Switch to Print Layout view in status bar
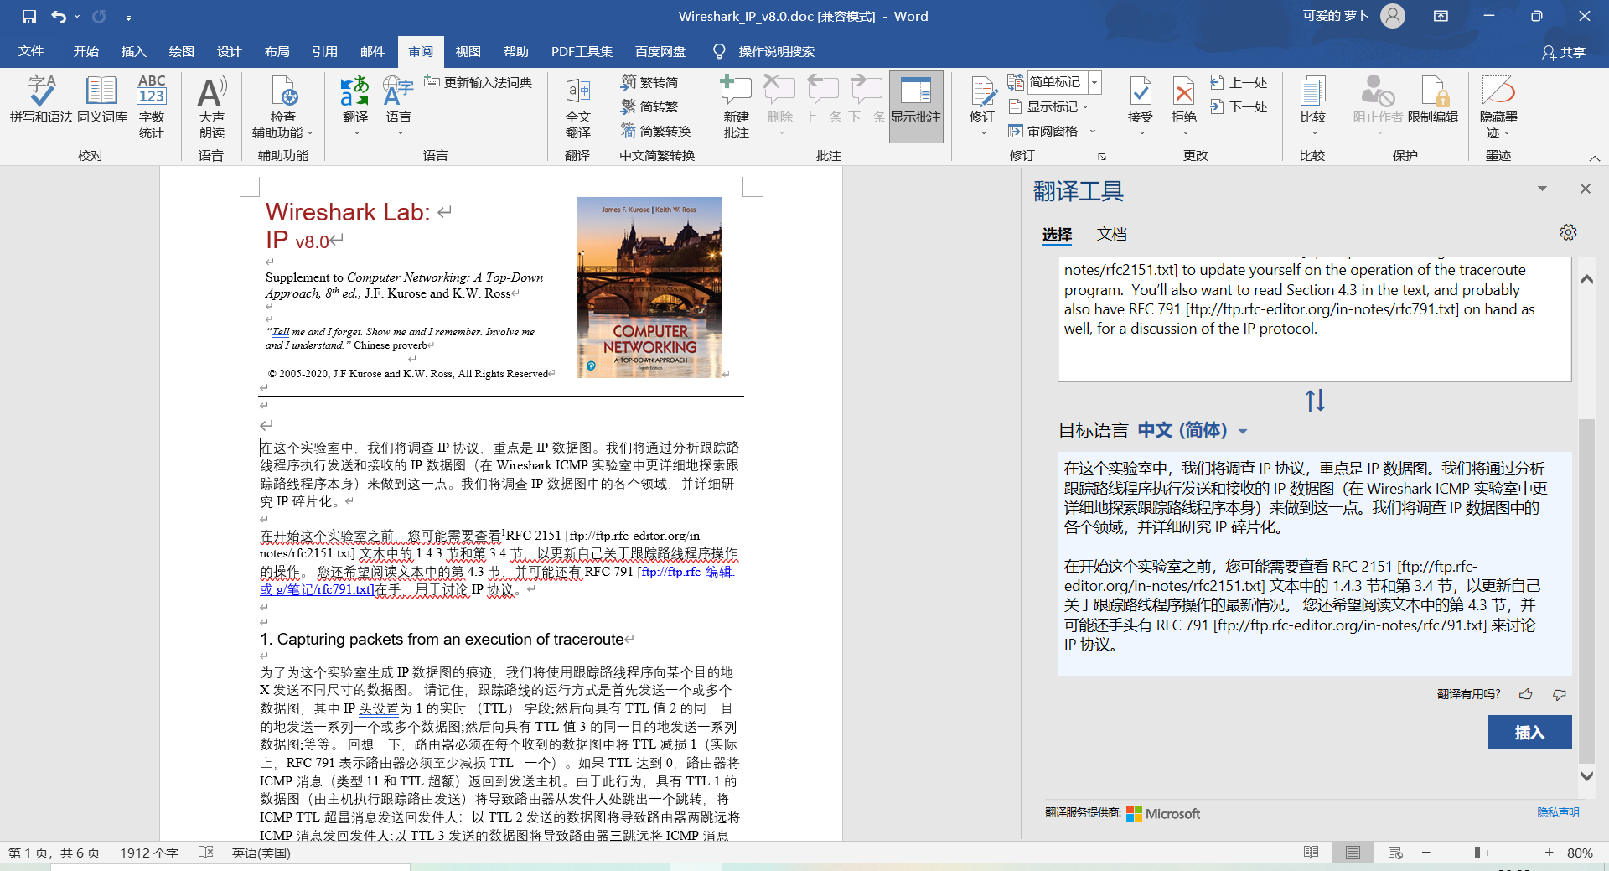Image resolution: width=1609 pixels, height=871 pixels. [x=1353, y=853]
